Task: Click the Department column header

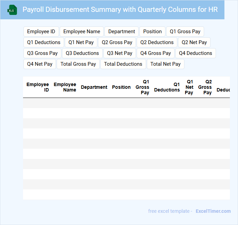Action: coord(94,87)
